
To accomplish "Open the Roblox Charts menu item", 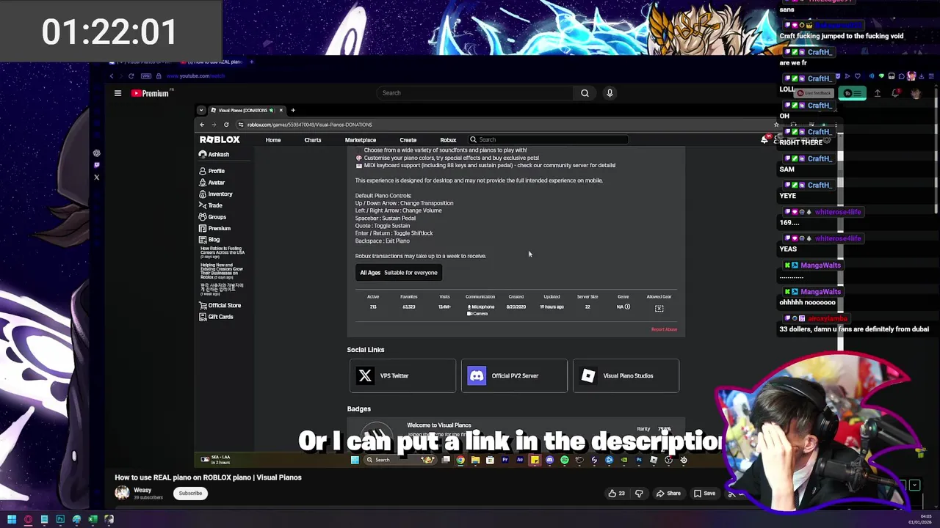I will 313,140.
